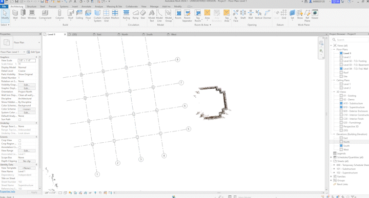Switch to the Collaborate ribbon tab
The width and height of the screenshot is (369, 198).
point(132,7)
